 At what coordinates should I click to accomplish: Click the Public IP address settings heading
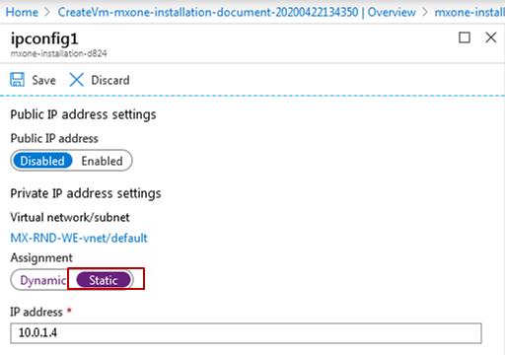[x=83, y=114]
